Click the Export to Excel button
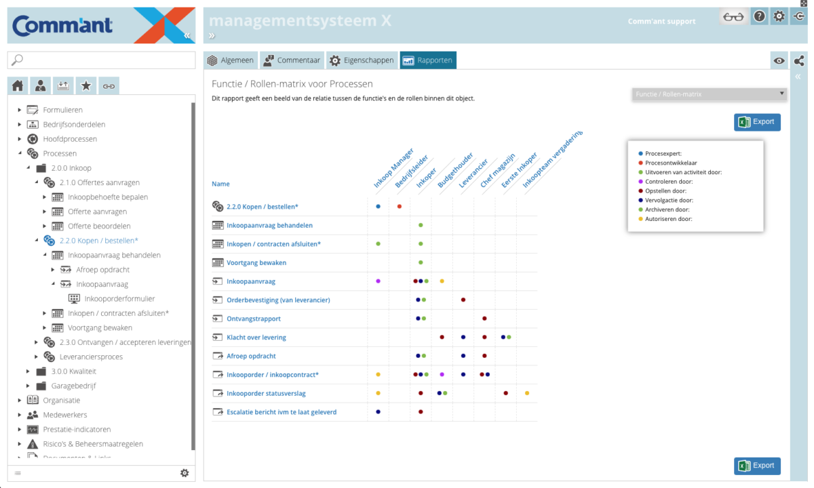Screen dimensions: 814x488 click(x=757, y=122)
